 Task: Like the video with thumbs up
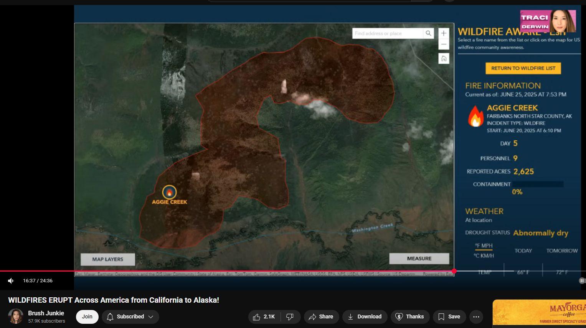[x=264, y=316]
